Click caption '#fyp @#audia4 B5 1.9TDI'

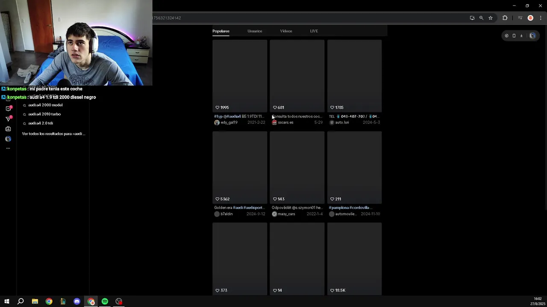[x=239, y=116]
